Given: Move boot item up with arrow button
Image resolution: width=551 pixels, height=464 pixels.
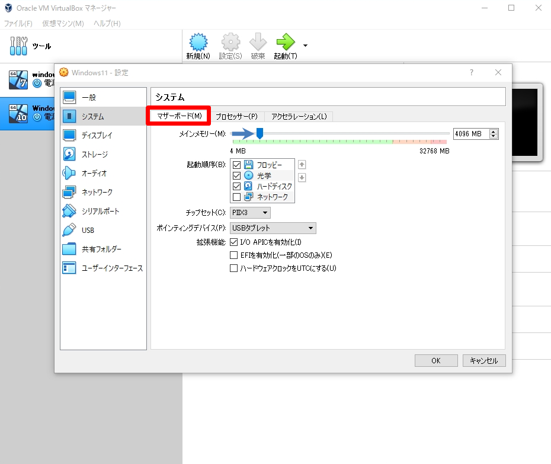Looking at the screenshot, I should [x=302, y=165].
